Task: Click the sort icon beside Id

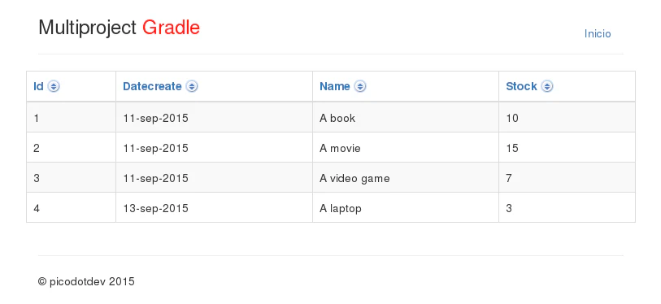Action: coord(54,86)
